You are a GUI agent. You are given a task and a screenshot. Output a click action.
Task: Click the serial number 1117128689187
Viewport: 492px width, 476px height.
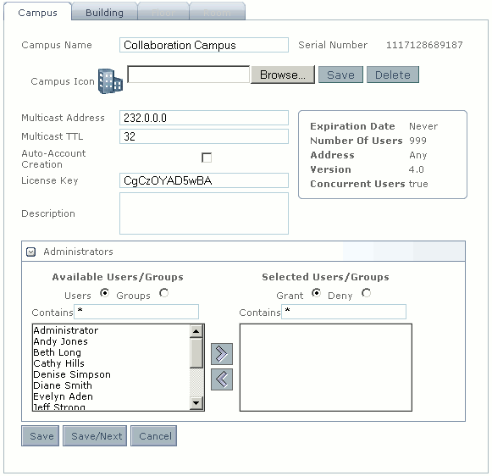(x=424, y=45)
